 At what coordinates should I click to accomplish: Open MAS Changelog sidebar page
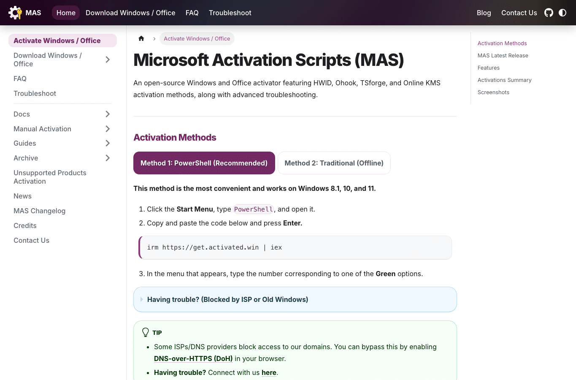tap(39, 211)
